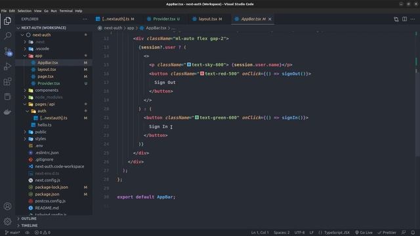
Task: Open the Selection menu
Action: tap(24, 11)
